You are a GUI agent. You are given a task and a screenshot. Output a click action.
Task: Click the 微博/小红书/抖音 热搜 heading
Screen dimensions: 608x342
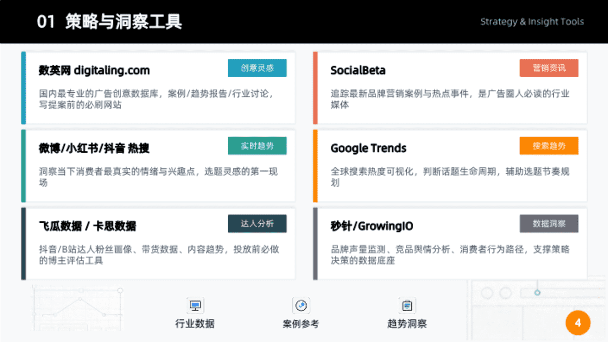point(94,148)
